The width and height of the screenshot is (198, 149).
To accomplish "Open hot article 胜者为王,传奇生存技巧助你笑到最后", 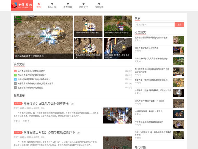I will coord(151,80).
